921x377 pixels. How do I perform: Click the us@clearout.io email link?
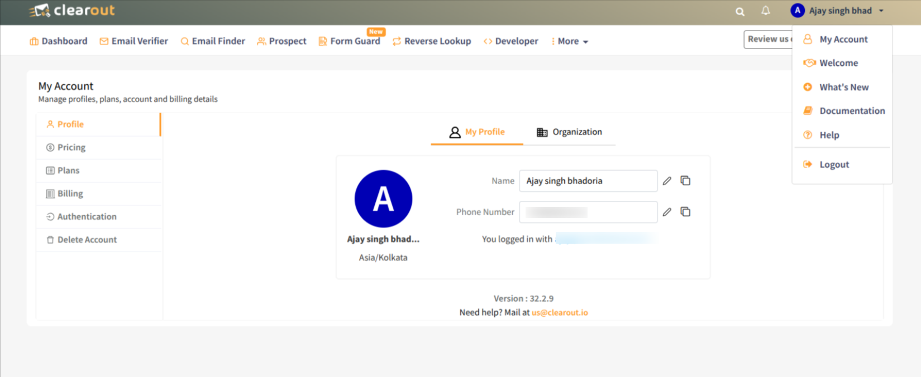[x=560, y=312]
